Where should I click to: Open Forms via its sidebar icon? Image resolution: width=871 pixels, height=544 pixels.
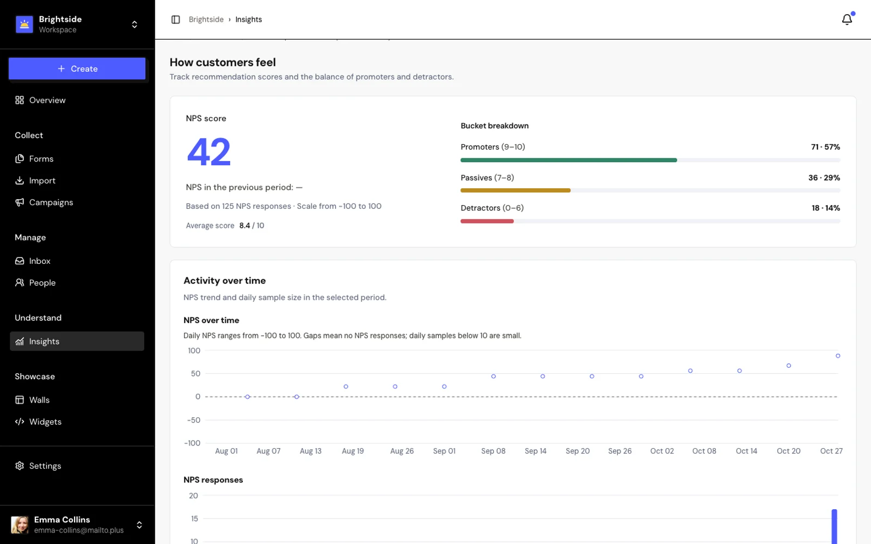click(20, 159)
